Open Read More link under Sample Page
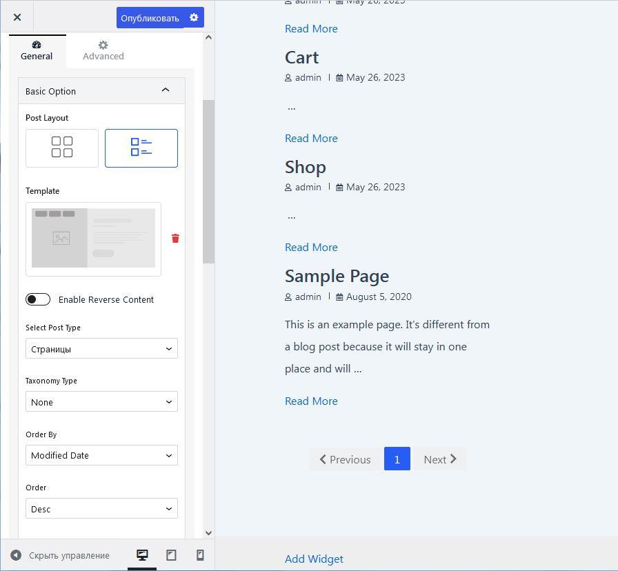 tap(311, 401)
